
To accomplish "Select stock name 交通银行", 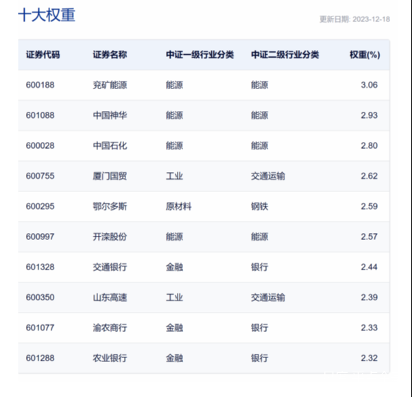I will tap(110, 267).
